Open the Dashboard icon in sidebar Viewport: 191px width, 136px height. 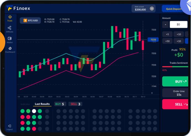(x=10, y=48)
